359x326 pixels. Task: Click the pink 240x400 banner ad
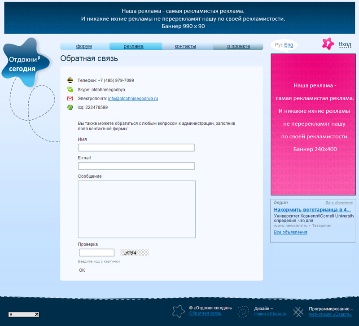(x=313, y=124)
